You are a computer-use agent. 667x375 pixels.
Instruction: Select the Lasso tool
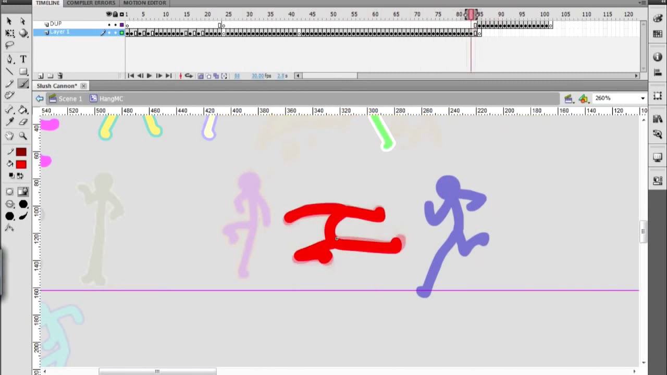(9, 46)
